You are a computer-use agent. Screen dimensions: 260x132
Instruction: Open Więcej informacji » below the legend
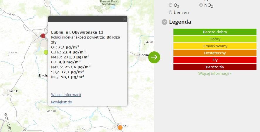[x=215, y=73]
